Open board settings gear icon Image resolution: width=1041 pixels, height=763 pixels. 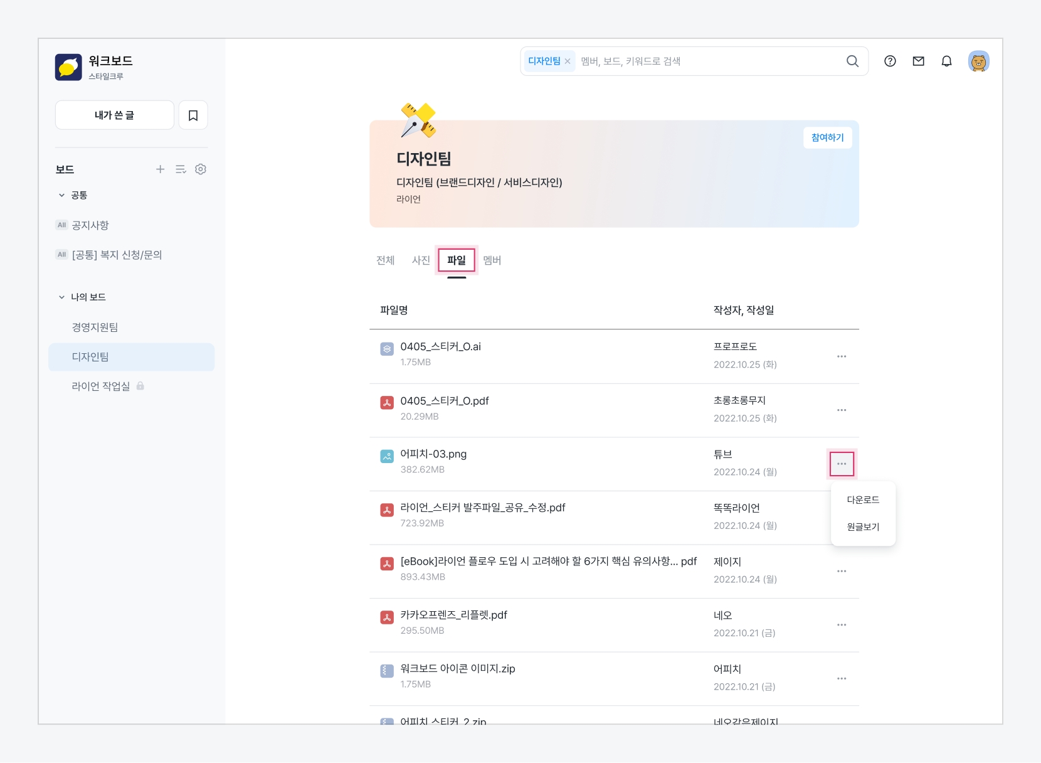201,169
